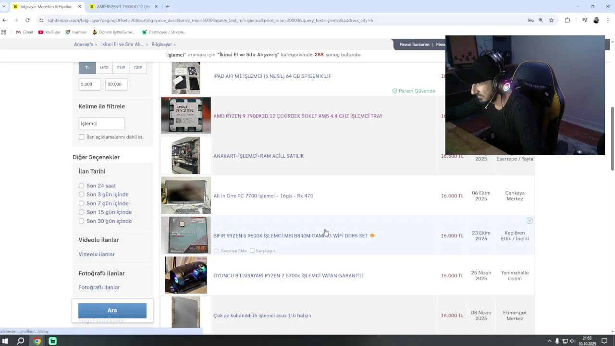
Task: Select Son 7 gün içinde option
Action: coord(82,203)
